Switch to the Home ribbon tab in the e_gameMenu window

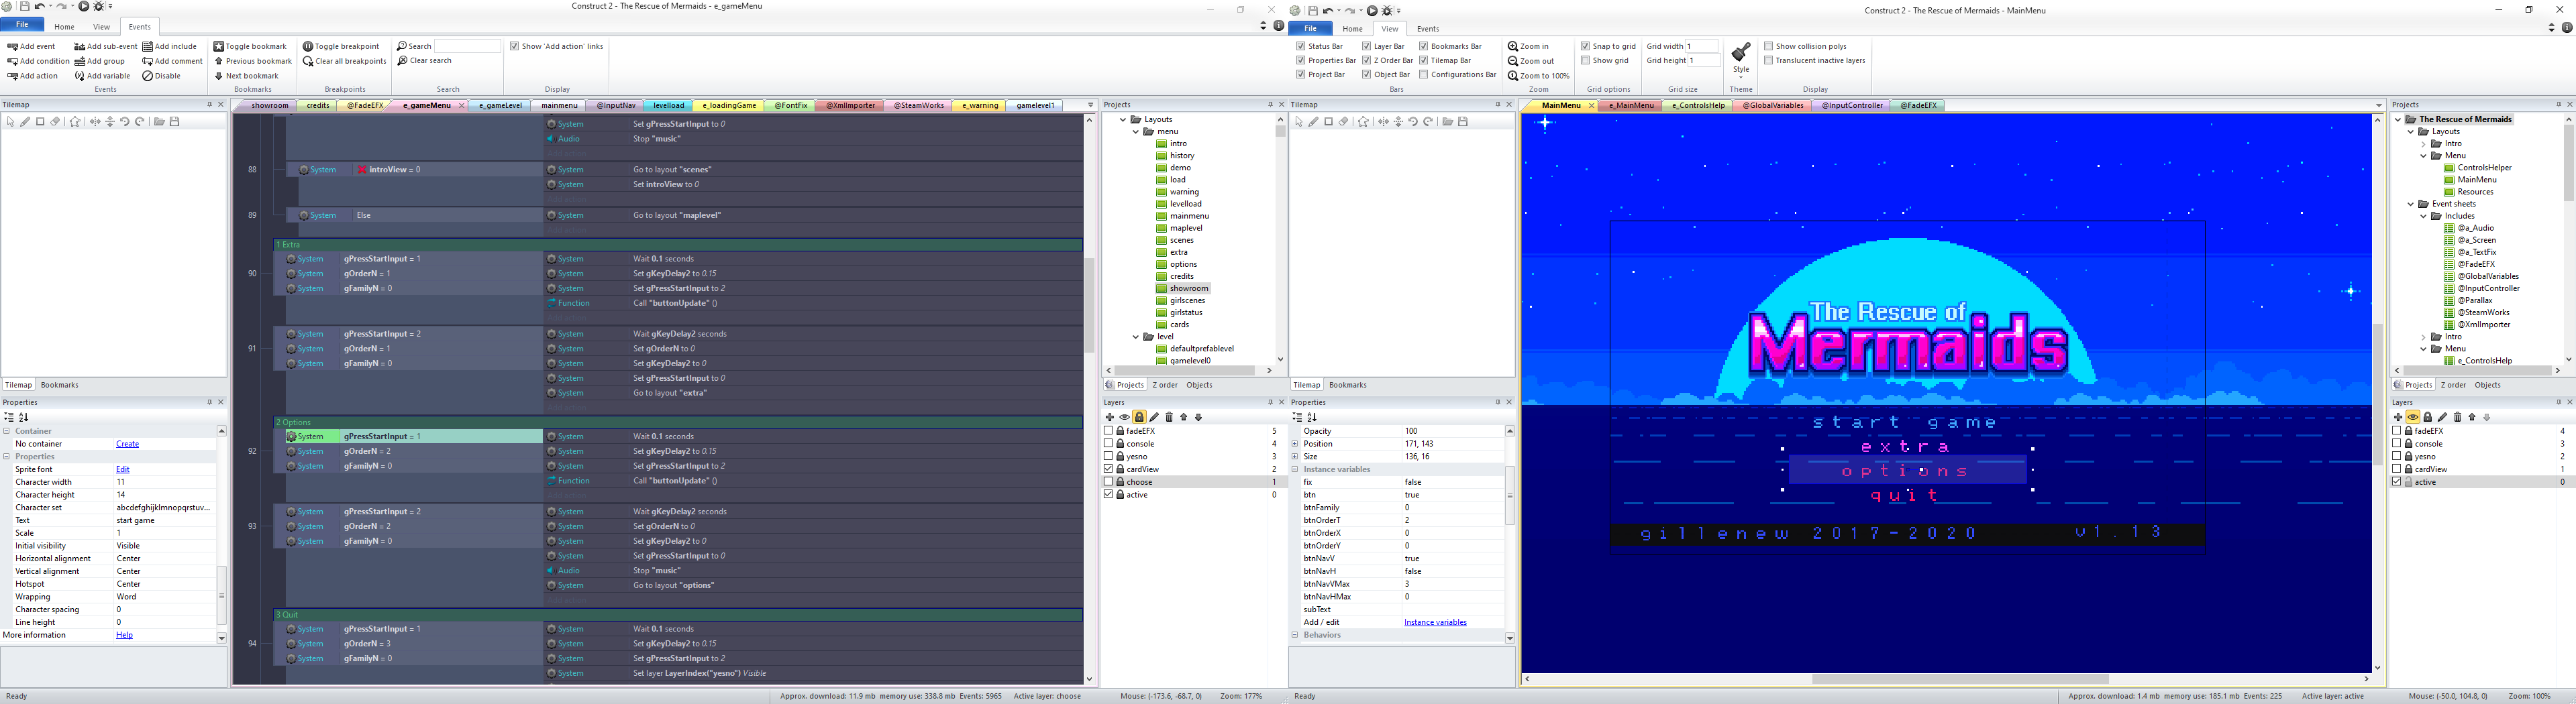[x=64, y=27]
